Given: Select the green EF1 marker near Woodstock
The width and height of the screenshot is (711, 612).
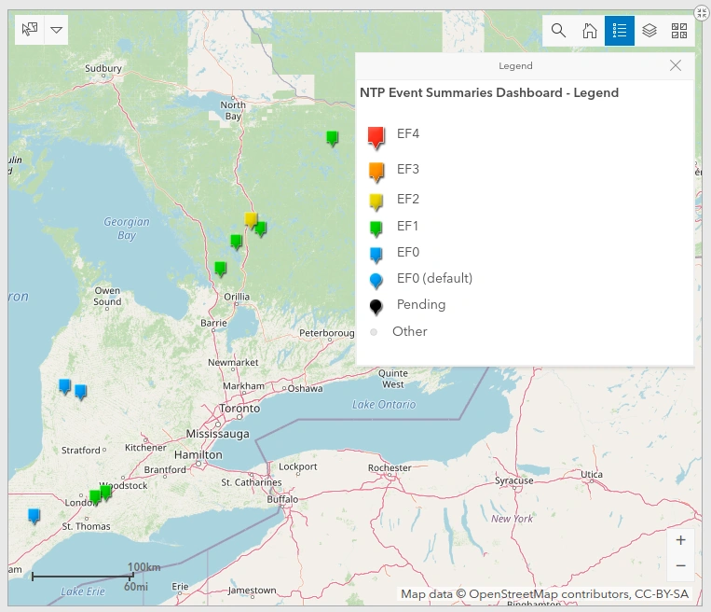Looking at the screenshot, I should tap(105, 492).
